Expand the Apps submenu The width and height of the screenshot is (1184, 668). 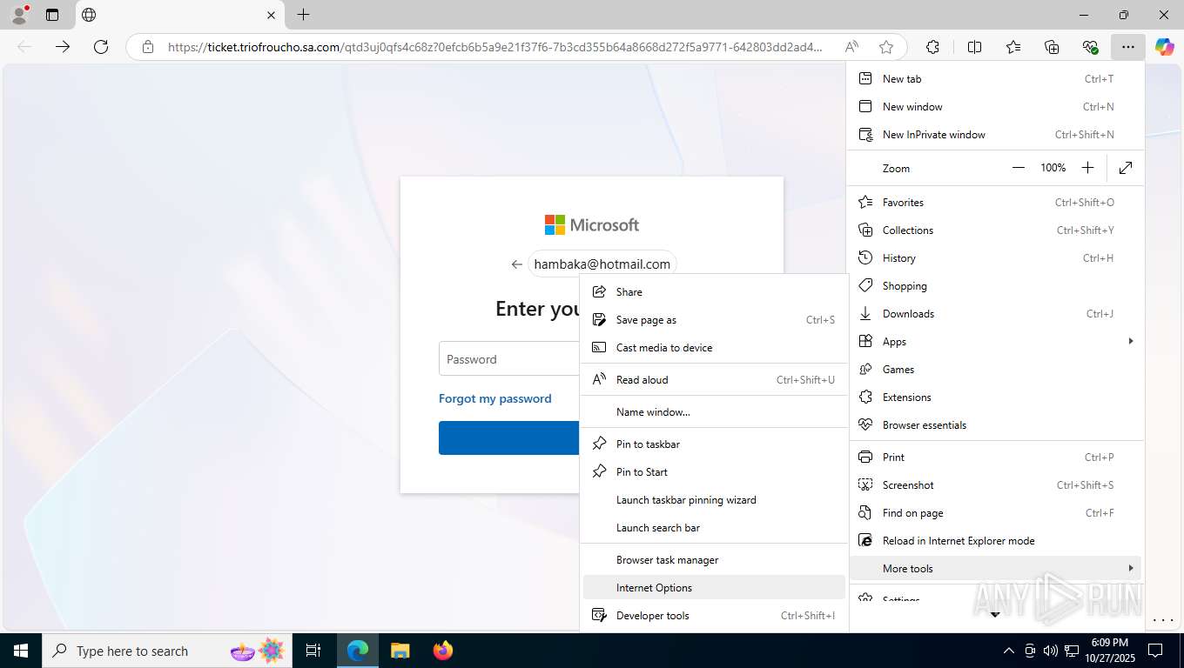(x=995, y=341)
